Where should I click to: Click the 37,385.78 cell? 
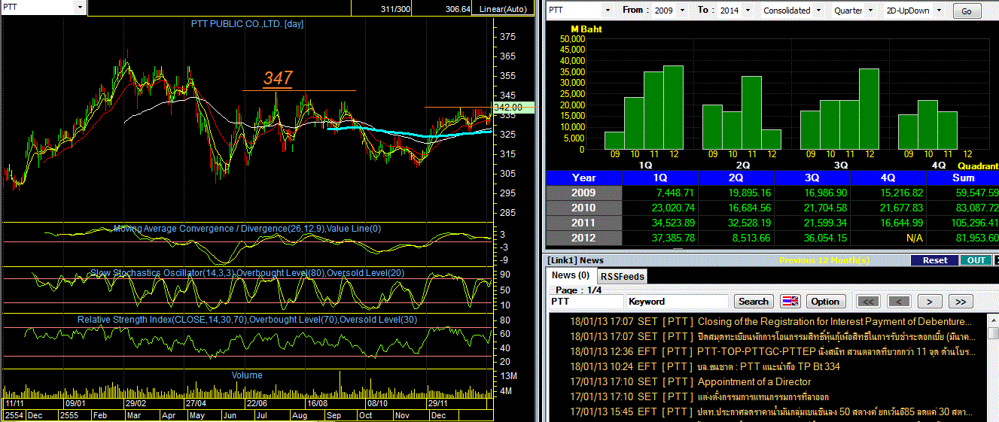pyautogui.click(x=660, y=238)
